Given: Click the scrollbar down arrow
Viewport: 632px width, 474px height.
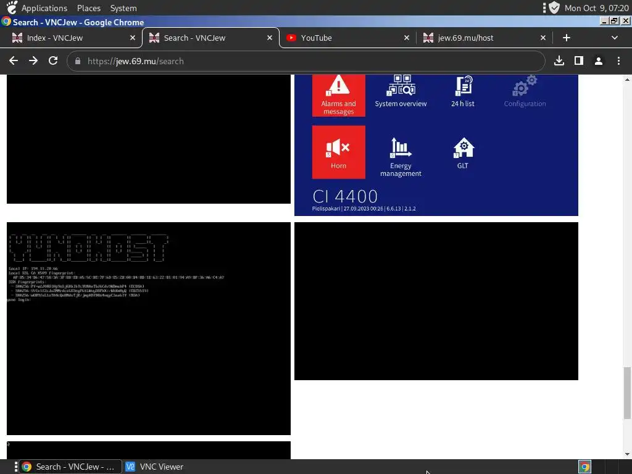Looking at the screenshot, I should click(627, 454).
